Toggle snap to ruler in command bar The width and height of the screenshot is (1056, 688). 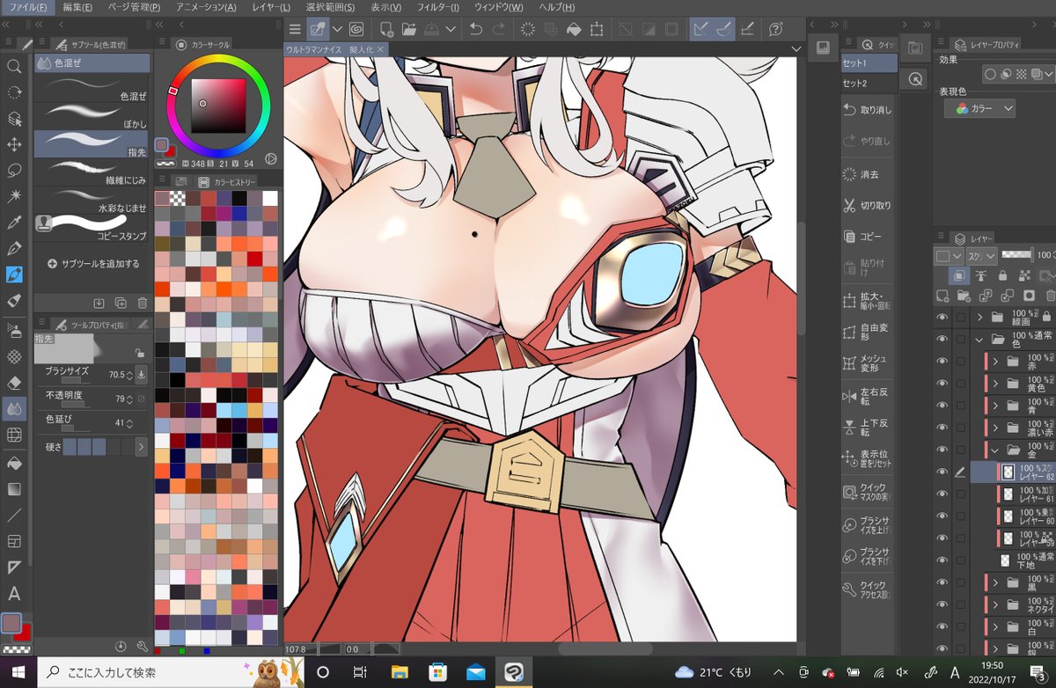point(701,29)
